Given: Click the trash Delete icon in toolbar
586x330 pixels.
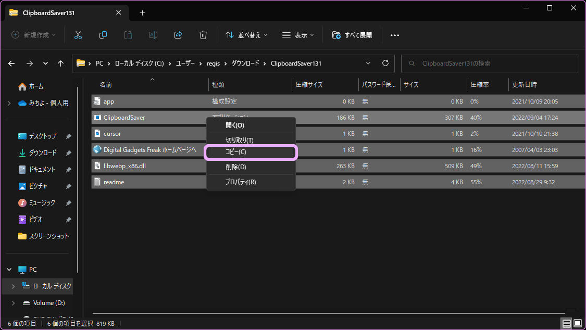Looking at the screenshot, I should coord(203,35).
